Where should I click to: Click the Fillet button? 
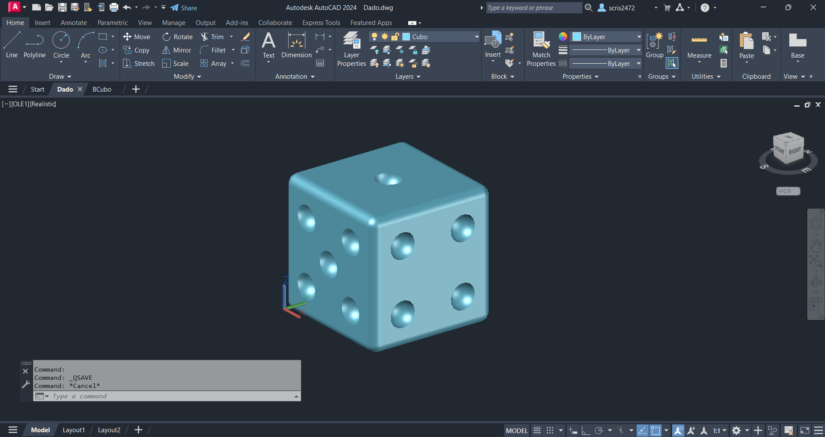(213, 50)
